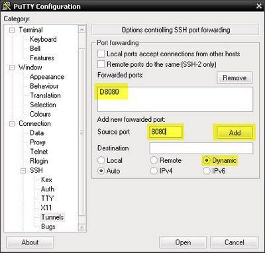Image resolution: width=265 pixels, height=253 pixels.
Task: Open the Auth settings category
Action: (48, 189)
